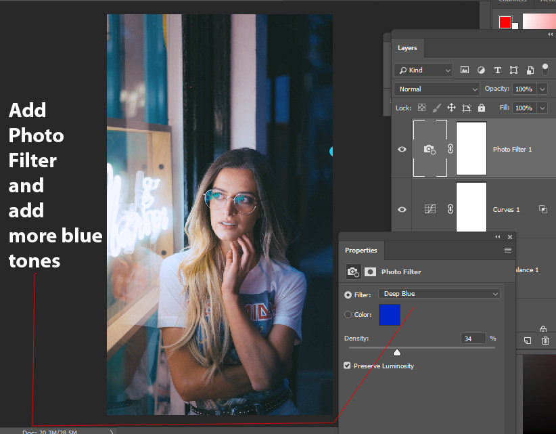Filter layers by adjustment layer icon

click(x=481, y=70)
